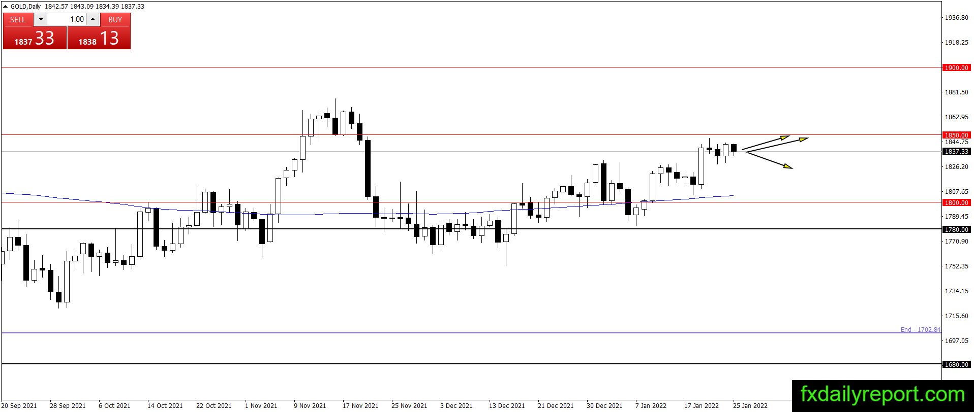The width and height of the screenshot is (974, 412).
Task: Select the downward yellow-tipped arrow
Action: (770, 160)
